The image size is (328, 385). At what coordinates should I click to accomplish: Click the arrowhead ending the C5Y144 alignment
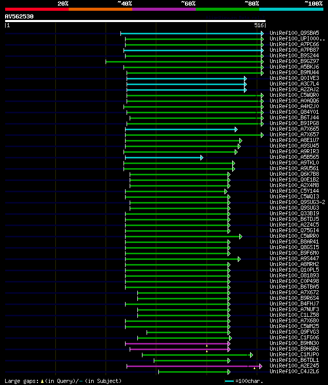pos(226,192)
